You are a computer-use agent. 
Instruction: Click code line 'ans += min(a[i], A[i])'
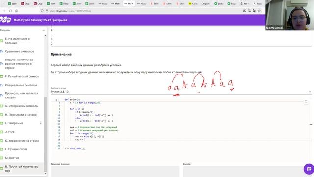[89, 137]
